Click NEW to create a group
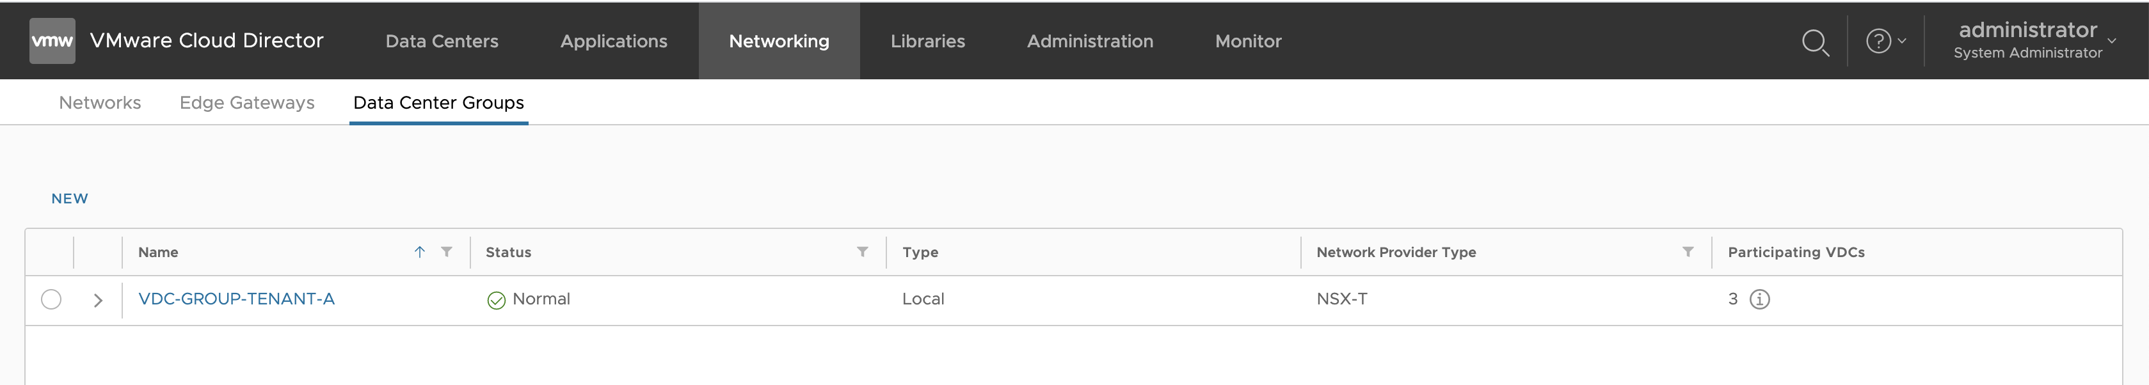2149x385 pixels. [x=69, y=198]
